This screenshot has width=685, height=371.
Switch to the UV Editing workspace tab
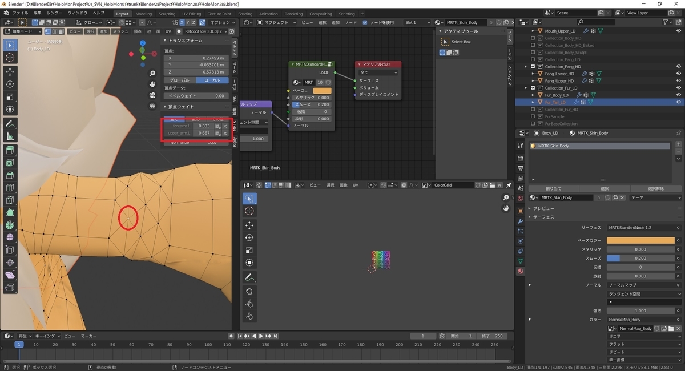coord(191,14)
